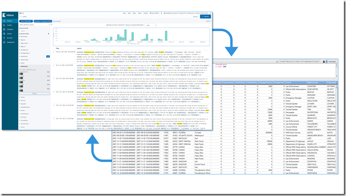The width and height of the screenshot is (346, 196).
Task: Click the tallest histogram bar
Action: tap(126, 35)
